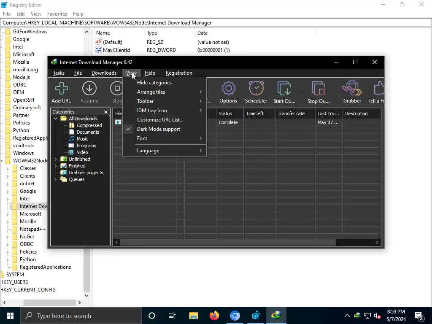
Task: Collapse the All Downloads tree node
Action: (56, 119)
